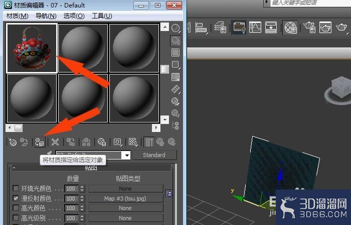351x225 pixels.
Task: Click the sample slots scroll down arrow
Action: (x=165, y=119)
